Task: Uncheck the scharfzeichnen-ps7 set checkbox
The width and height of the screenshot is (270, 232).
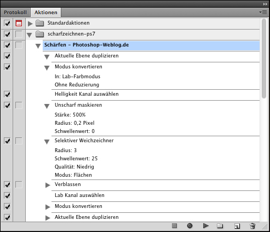Action: 7,34
